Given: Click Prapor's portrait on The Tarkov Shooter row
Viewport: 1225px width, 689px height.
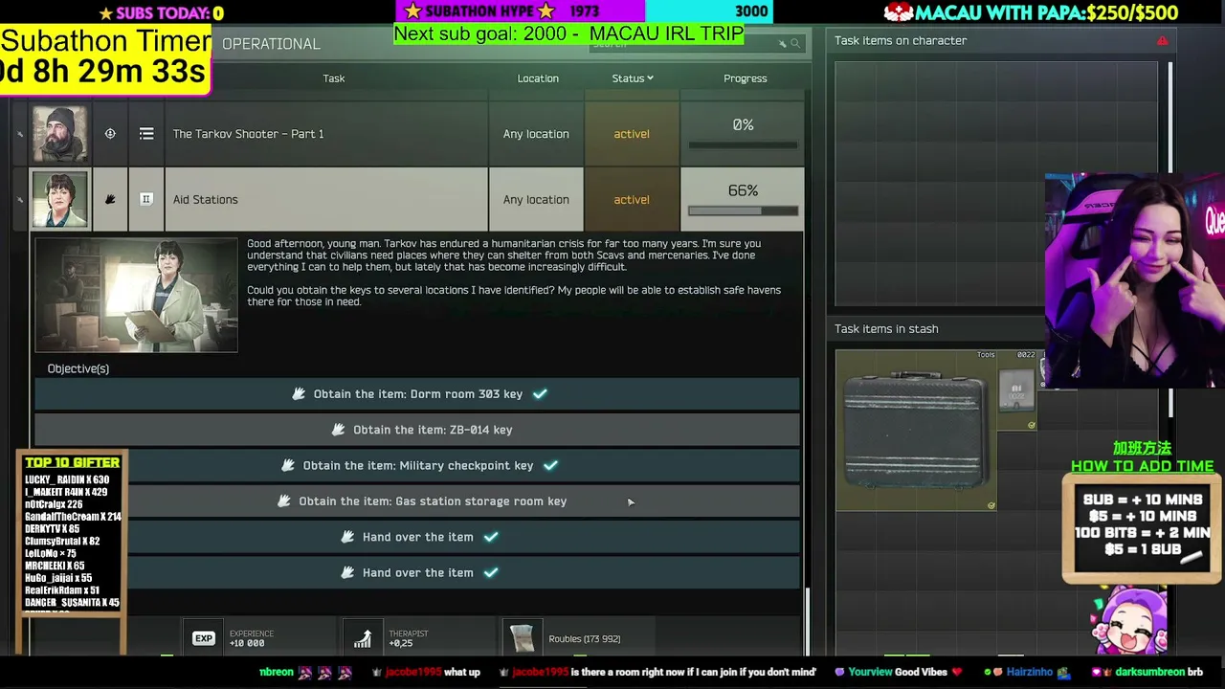Looking at the screenshot, I should (60, 134).
